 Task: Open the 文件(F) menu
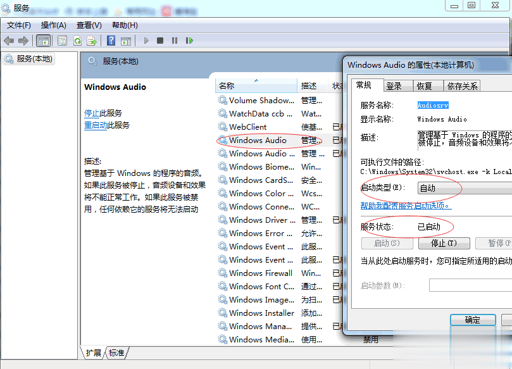[x=18, y=25]
